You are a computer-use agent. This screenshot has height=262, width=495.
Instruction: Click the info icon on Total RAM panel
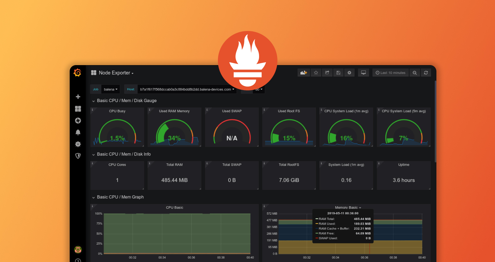[149, 163]
